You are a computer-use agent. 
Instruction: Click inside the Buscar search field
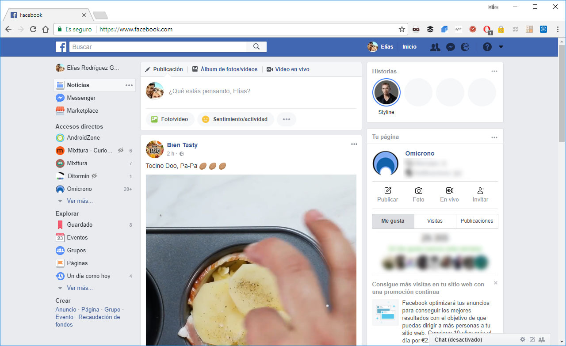click(x=155, y=46)
